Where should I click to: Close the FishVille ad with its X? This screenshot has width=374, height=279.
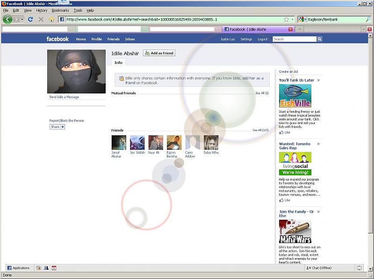(318, 80)
